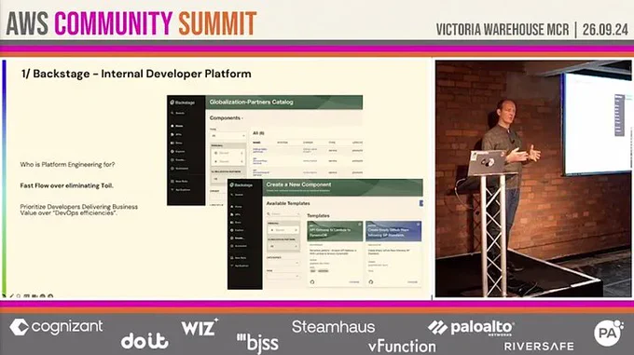Choose the Create Empty Github Repo template
The height and width of the screenshot is (355, 634).
(x=393, y=253)
